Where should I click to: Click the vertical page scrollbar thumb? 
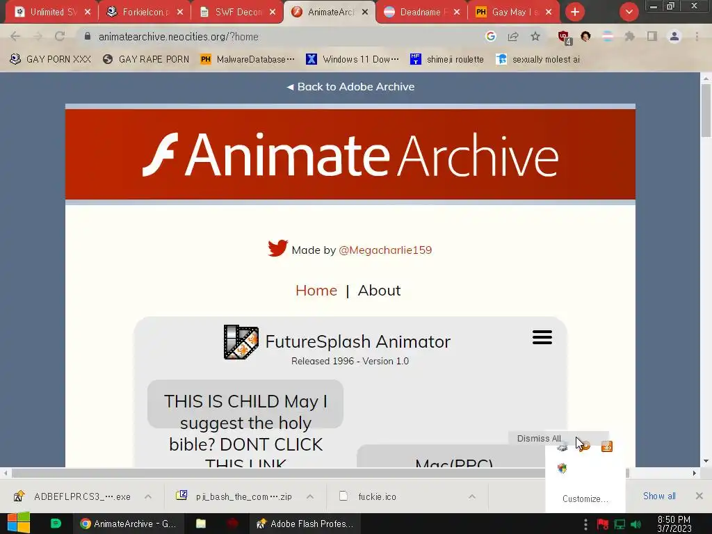[x=706, y=110]
